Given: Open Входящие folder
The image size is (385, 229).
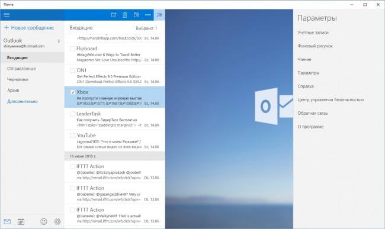Looking at the screenshot, I should pyautogui.click(x=32, y=57).
